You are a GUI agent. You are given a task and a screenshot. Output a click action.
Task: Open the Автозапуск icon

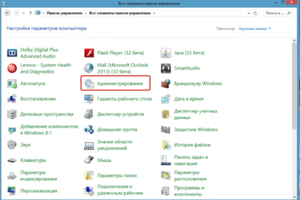click(x=12, y=84)
